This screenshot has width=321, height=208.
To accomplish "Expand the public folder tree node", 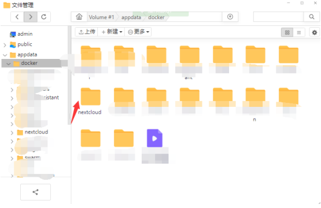I will pyautogui.click(x=5, y=45).
